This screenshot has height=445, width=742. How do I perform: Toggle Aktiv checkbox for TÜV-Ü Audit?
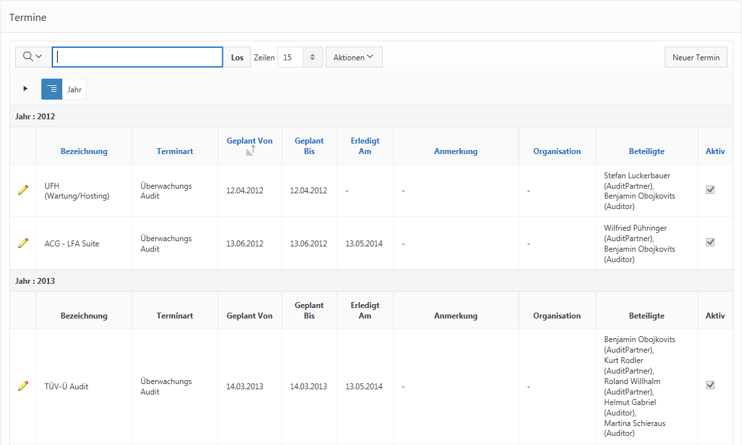tap(710, 385)
